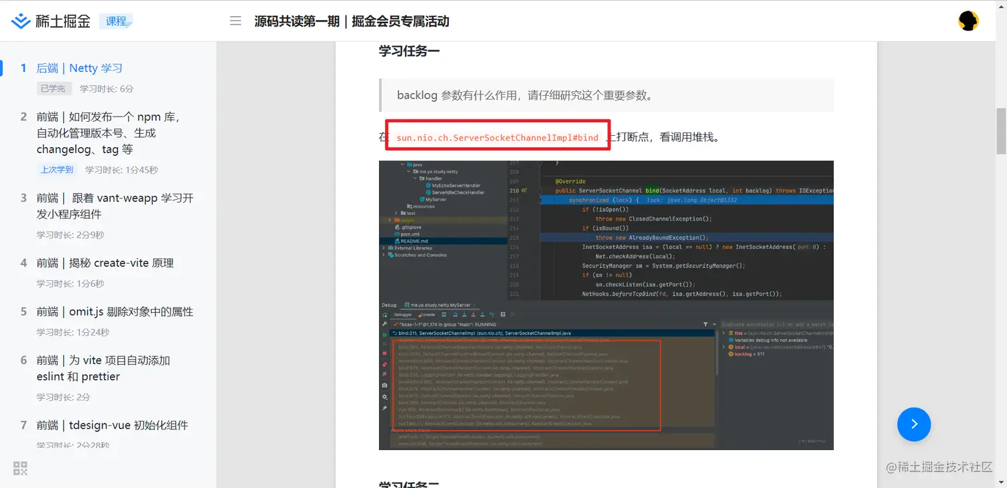Image resolution: width=1007 pixels, height=488 pixels.
Task: Open chapter 5 omit.js 剔除对象中的属性
Action: tap(115, 312)
